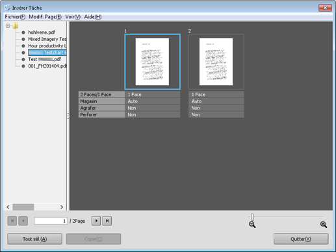
Task: Select the Hour productivity job
Action: click(47, 45)
